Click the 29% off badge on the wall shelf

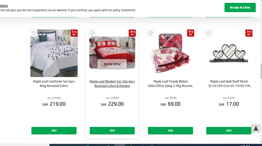(x=249, y=33)
